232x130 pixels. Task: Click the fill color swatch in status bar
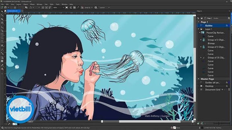175,128
